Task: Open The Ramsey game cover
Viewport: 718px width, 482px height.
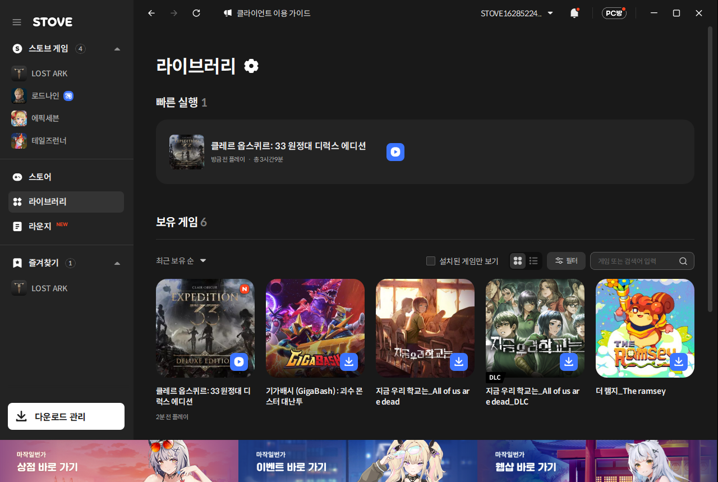Action: [645, 328]
